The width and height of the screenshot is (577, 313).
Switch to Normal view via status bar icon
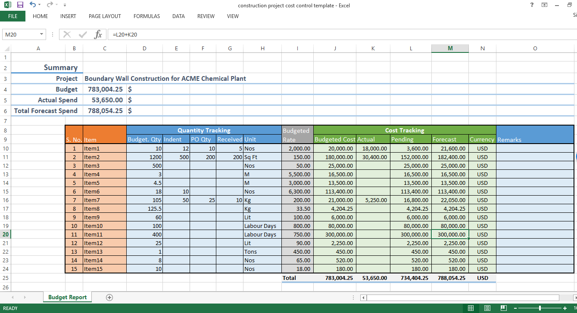(x=471, y=308)
